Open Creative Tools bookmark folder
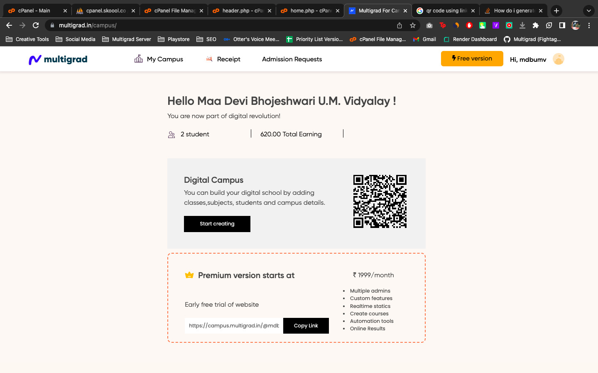The width and height of the screenshot is (598, 373). click(x=27, y=39)
